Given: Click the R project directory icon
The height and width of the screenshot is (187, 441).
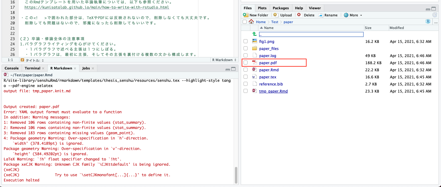Looking at the screenshot, I should [x=428, y=22].
